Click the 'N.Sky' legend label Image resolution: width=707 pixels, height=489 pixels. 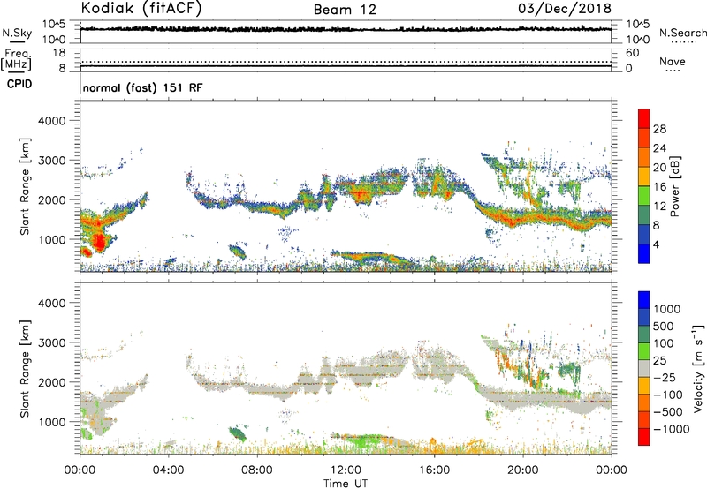pos(17,33)
